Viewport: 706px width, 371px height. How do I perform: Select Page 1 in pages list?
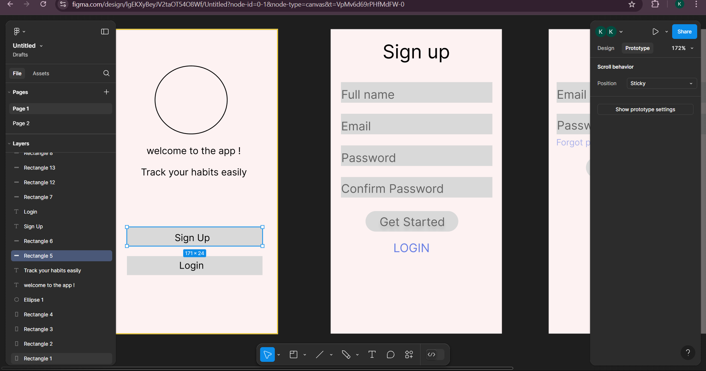(x=60, y=109)
